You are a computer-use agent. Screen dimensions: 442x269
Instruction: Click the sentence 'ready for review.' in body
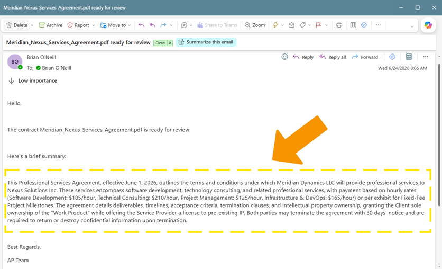[170, 130]
